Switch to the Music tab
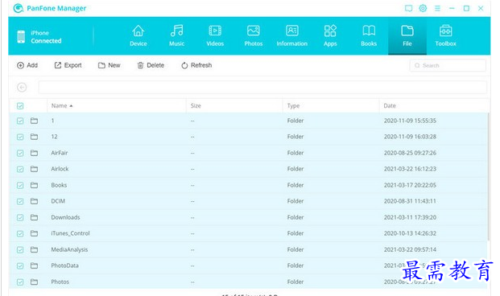 click(176, 35)
